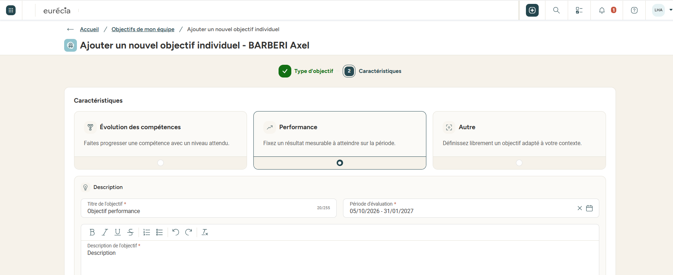Click the 'Faites progresser une compétence' description text

point(157,143)
